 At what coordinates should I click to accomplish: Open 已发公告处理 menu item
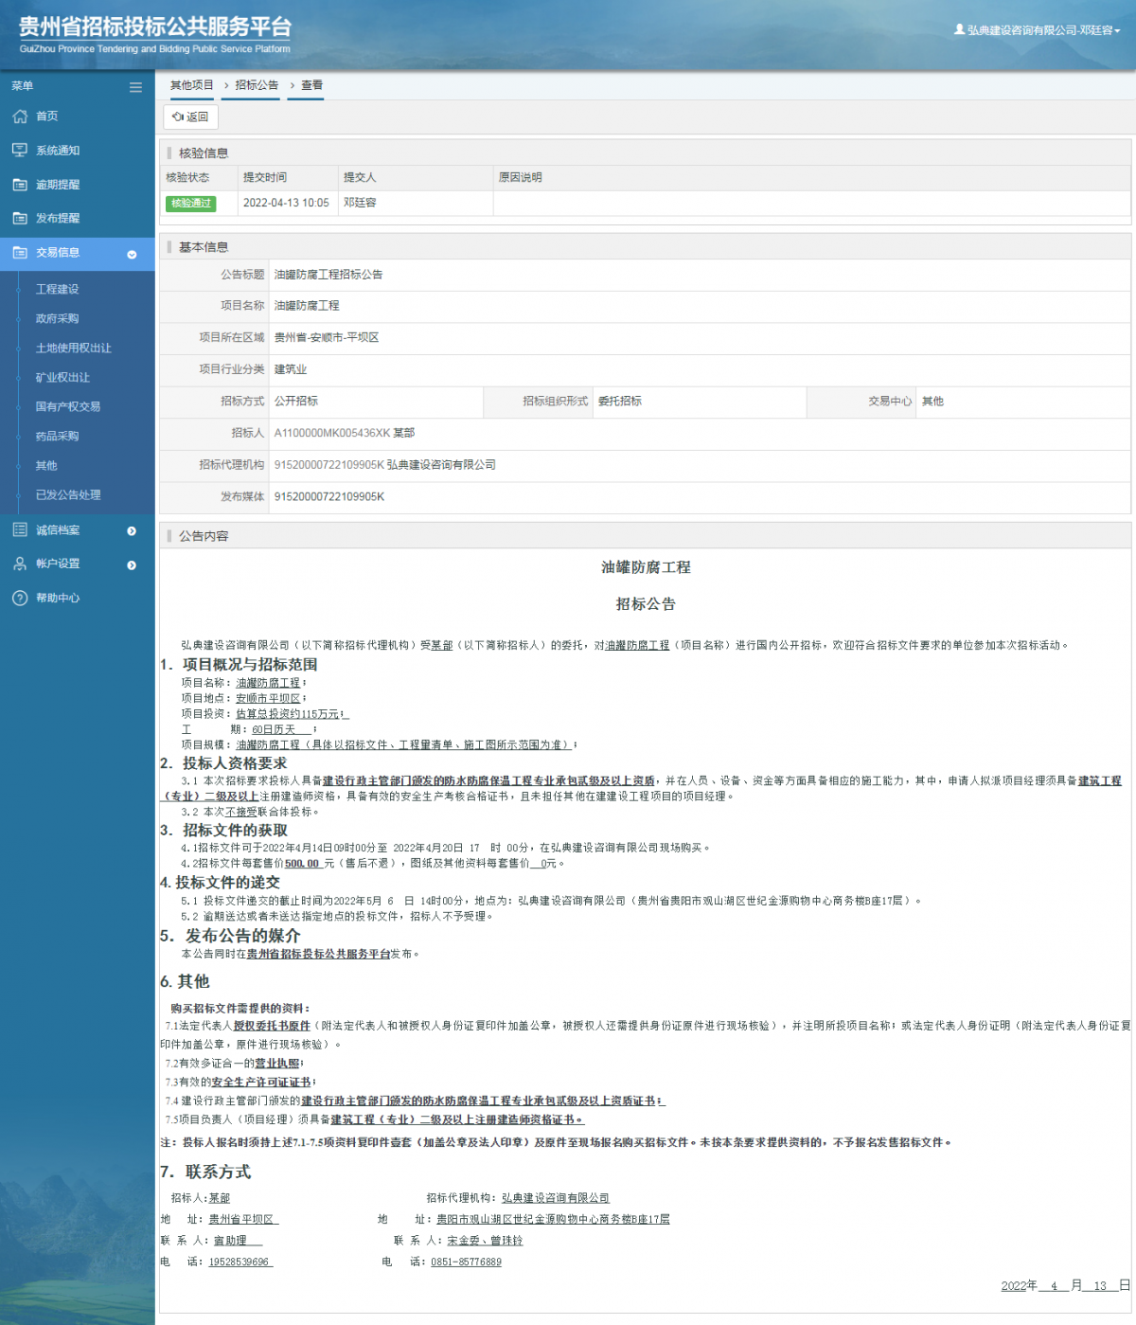(x=68, y=494)
